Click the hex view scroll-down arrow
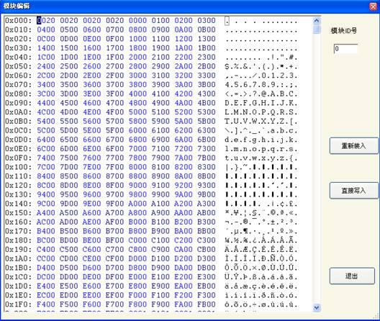Viewport: 380px width, 321px height. click(x=316, y=307)
